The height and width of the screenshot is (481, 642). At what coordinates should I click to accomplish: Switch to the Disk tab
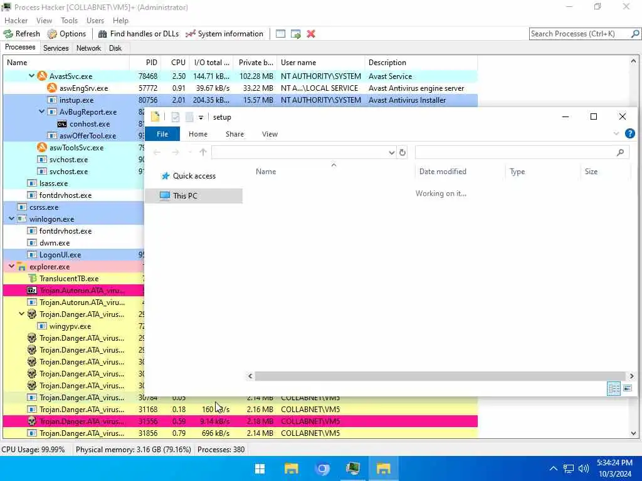tap(115, 48)
